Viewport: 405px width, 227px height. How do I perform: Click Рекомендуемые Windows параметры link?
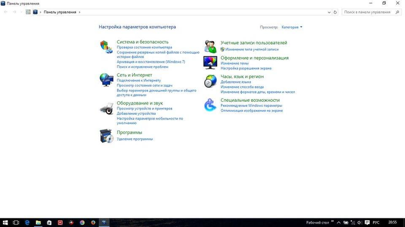(251, 106)
